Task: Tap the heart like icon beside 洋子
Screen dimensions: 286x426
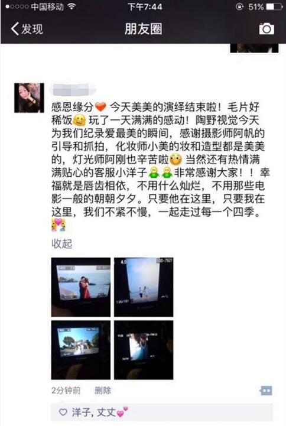Action: tap(63, 412)
